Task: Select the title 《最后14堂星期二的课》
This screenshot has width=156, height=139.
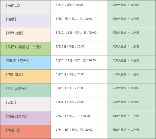Action: click(23, 47)
